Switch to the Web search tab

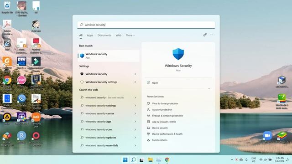(x=119, y=35)
